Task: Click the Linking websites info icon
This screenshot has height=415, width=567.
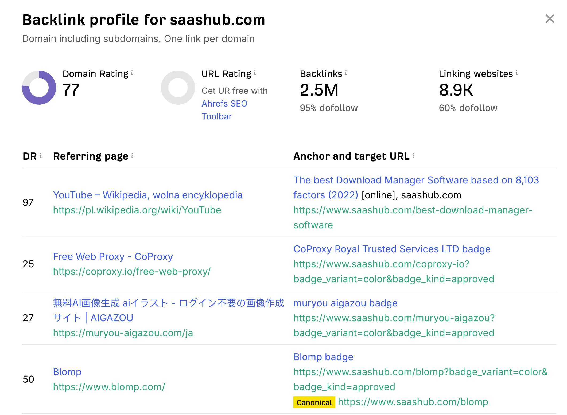Action: (x=517, y=73)
